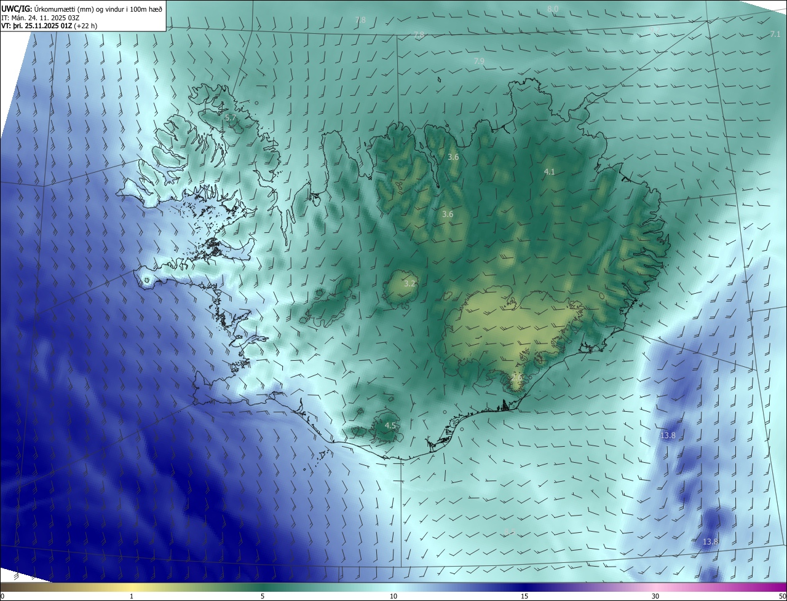Click the valid time line "VT: þri. 25.11.2025 01Z (+22 h)"
Viewport: 787px width, 601px height.
click(49, 26)
